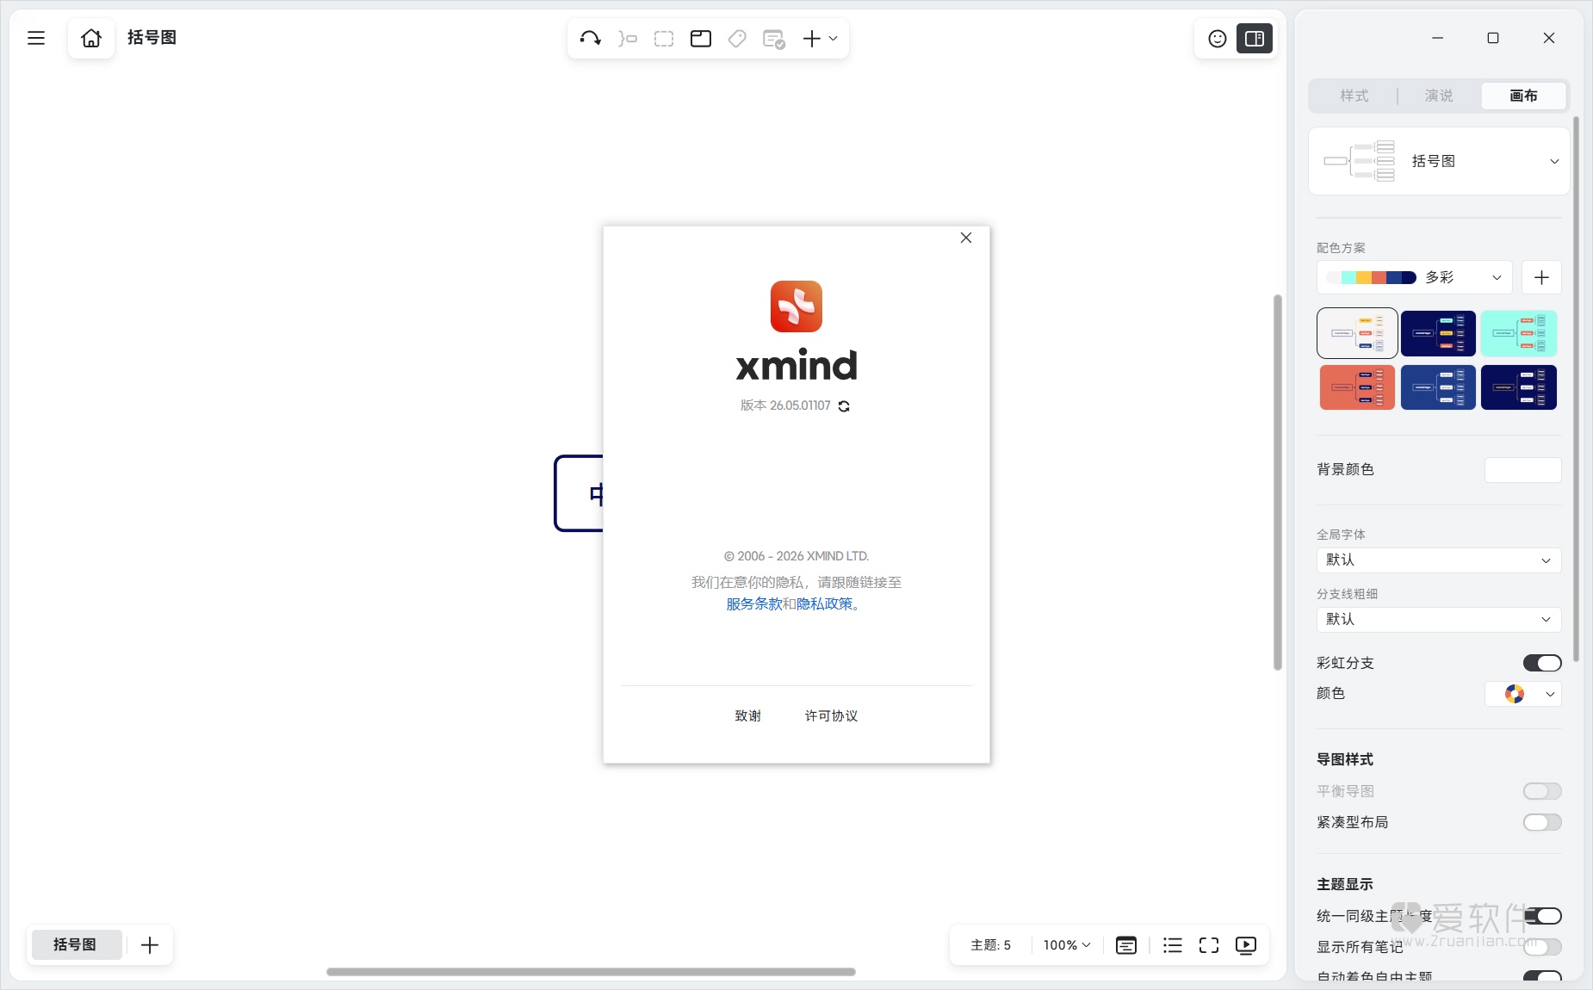Choose the mint green theme thumbnail
1593x990 pixels.
click(x=1519, y=333)
